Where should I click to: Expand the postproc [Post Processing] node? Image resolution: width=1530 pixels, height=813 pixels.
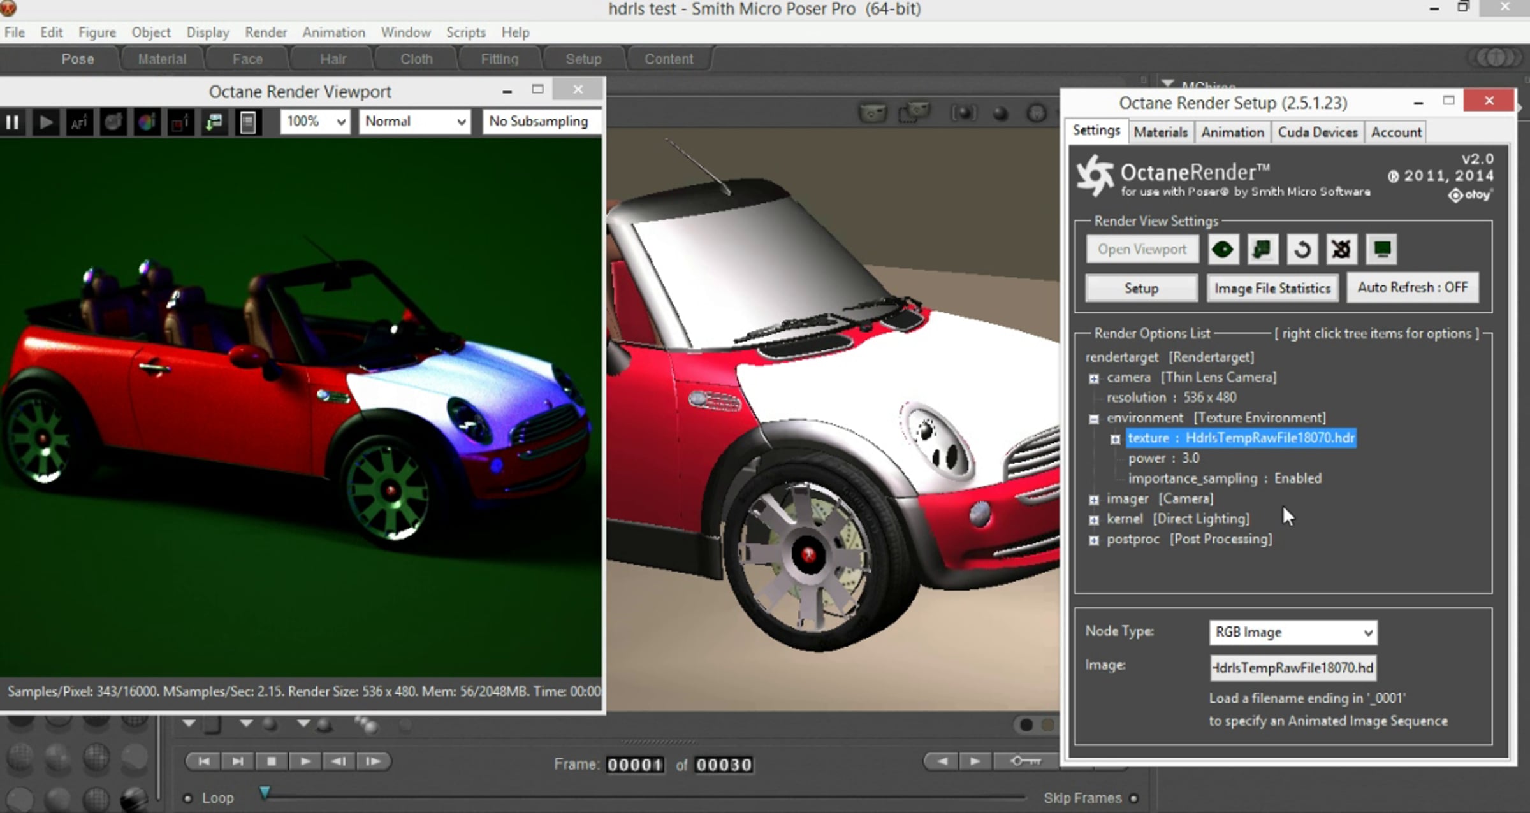point(1094,540)
